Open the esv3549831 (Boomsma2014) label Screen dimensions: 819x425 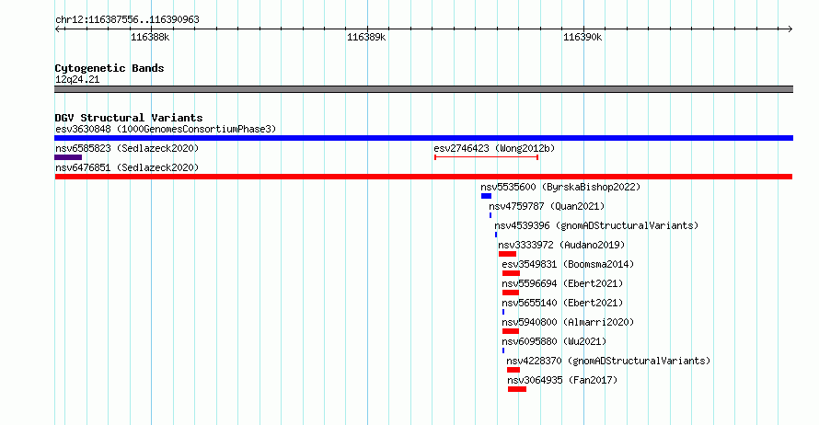coord(568,264)
